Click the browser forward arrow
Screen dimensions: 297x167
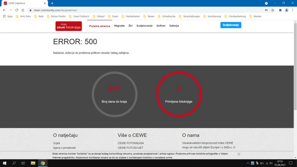(11, 10)
